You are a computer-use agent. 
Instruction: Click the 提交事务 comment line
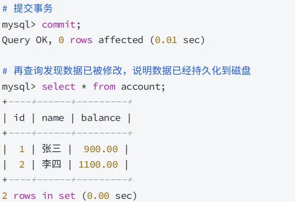(28, 9)
